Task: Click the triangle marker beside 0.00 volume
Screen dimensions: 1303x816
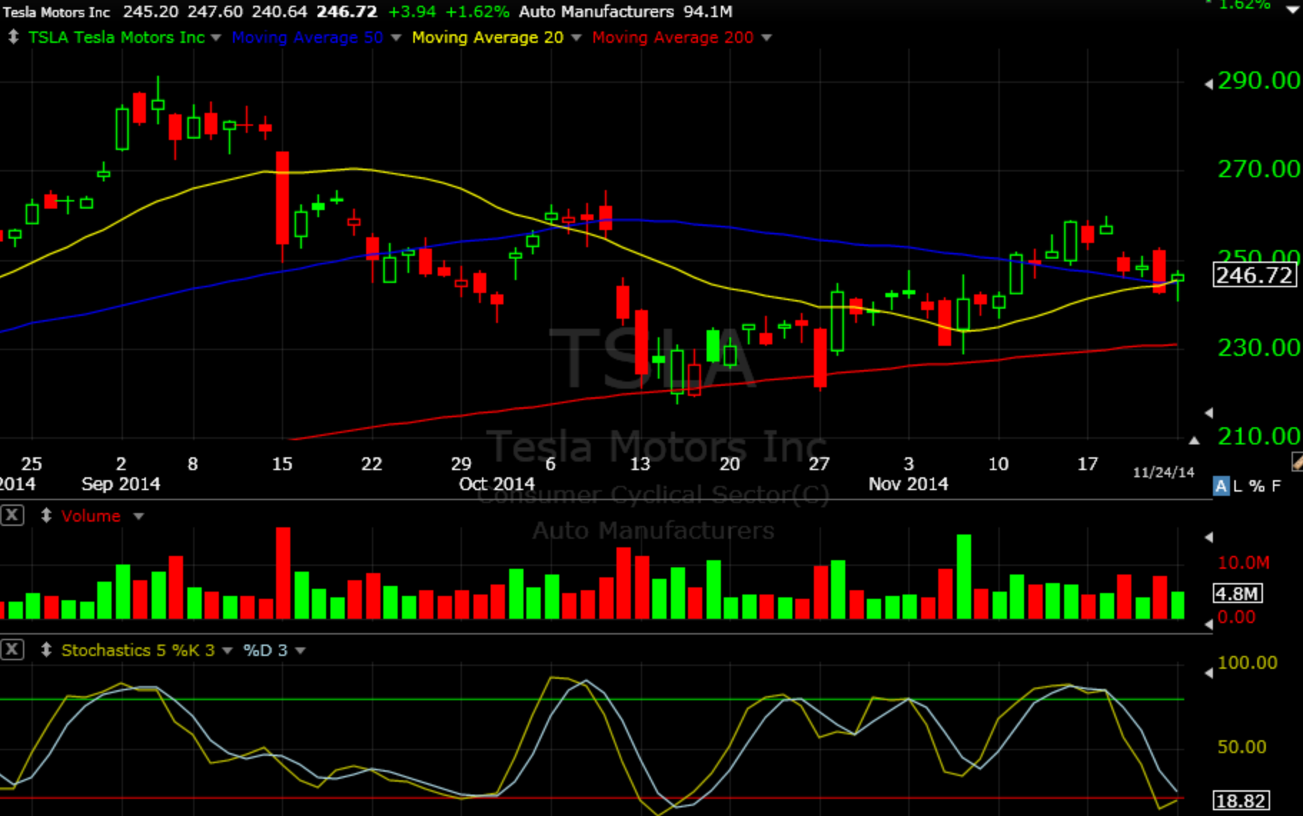Action: tap(1209, 624)
